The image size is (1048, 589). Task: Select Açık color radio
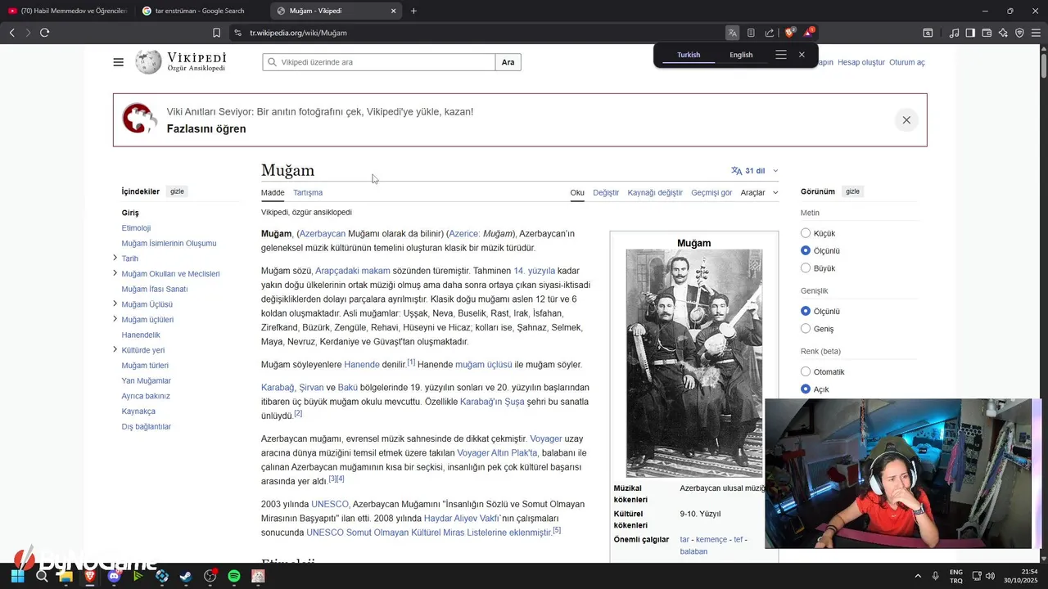[x=806, y=389]
